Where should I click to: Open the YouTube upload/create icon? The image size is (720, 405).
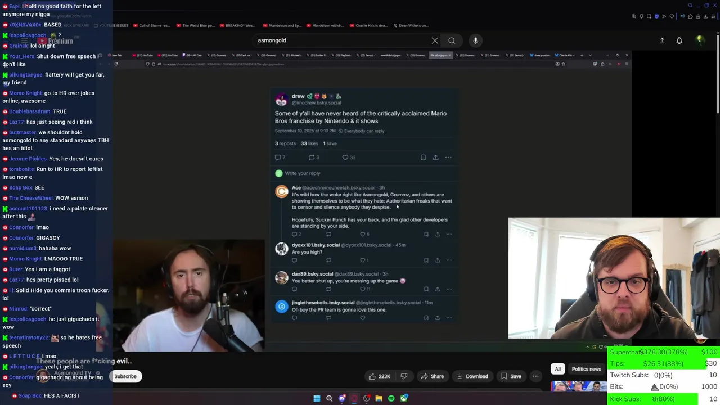(662, 40)
